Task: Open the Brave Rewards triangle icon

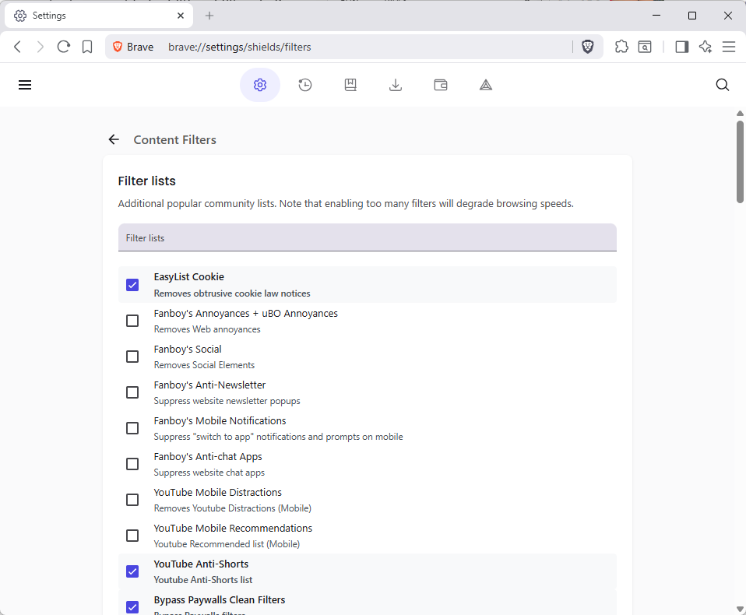Action: click(486, 85)
